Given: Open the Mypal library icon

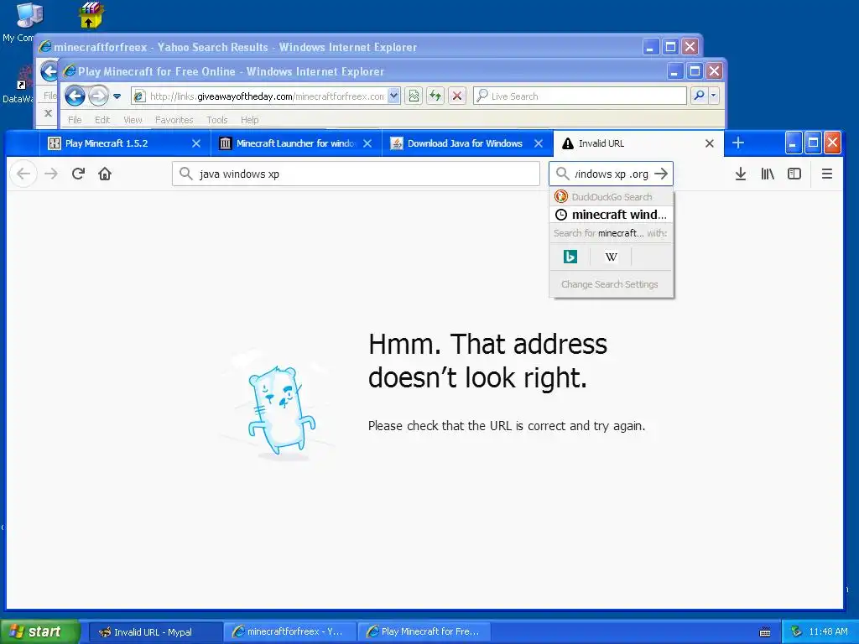Looking at the screenshot, I should [768, 174].
